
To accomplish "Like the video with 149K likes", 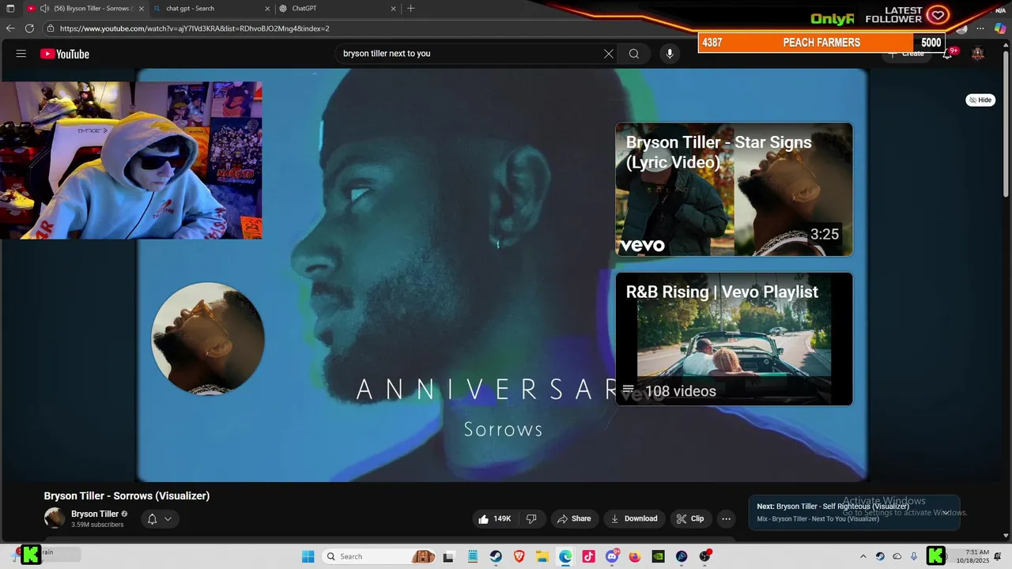I will [x=494, y=518].
